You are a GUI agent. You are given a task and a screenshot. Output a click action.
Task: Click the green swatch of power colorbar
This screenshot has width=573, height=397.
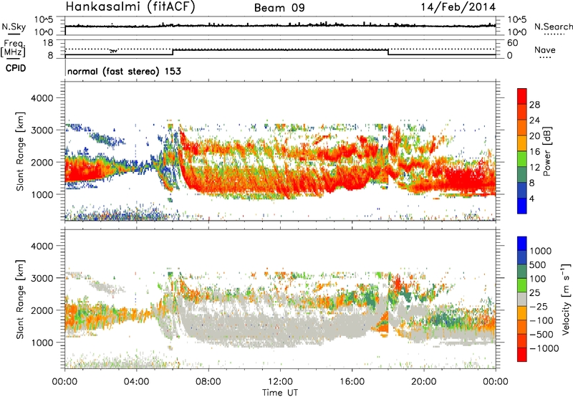[522, 158]
